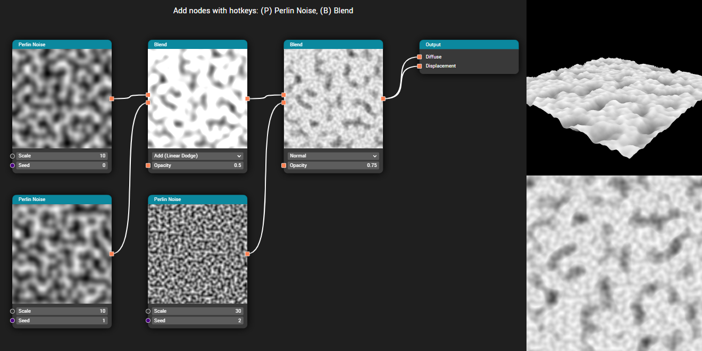Image resolution: width=702 pixels, height=351 pixels.
Task: Click the 3D terrain render preview
Action: 614,88
